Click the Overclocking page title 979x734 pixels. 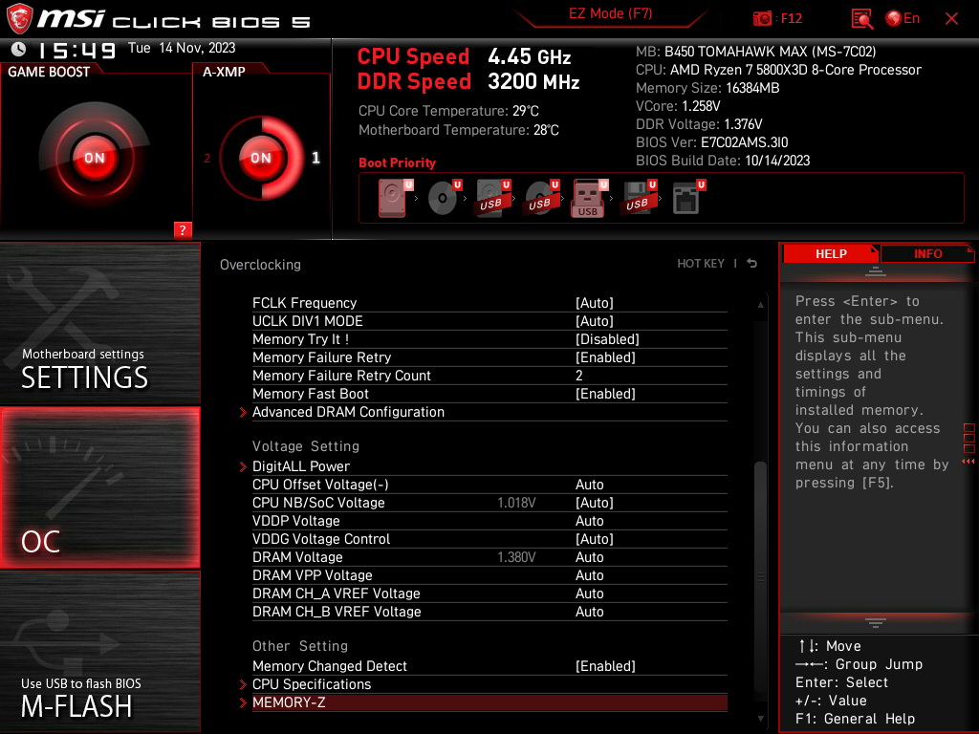tap(260, 265)
